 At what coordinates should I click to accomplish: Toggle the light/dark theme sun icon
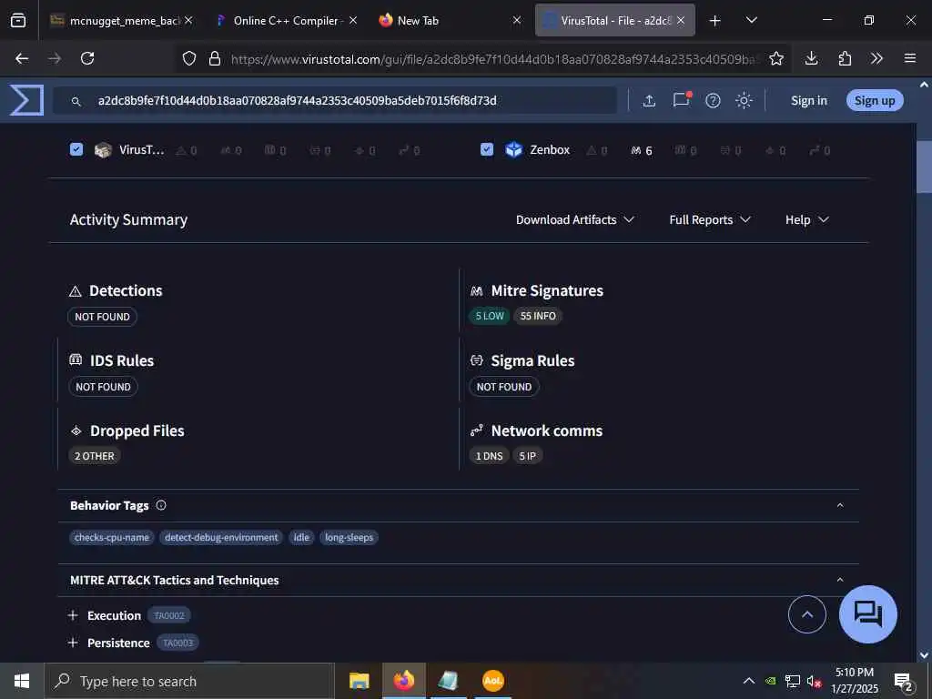pos(744,100)
